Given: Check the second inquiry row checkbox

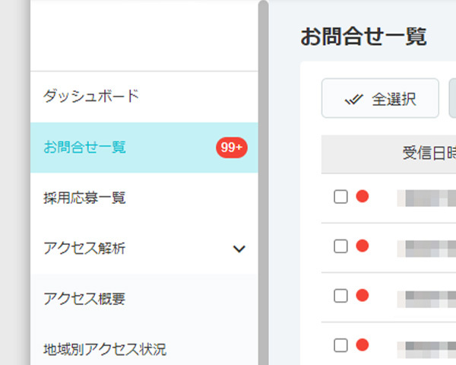Looking at the screenshot, I should [x=340, y=246].
